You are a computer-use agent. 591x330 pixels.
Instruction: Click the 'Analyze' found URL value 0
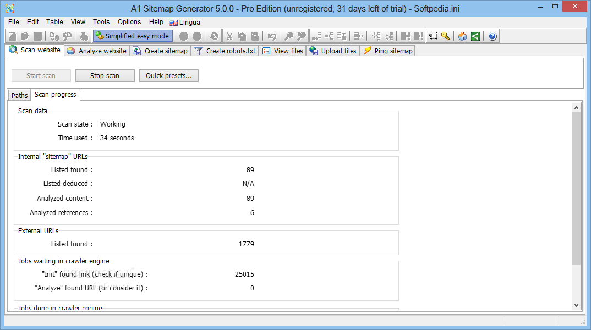(x=252, y=288)
